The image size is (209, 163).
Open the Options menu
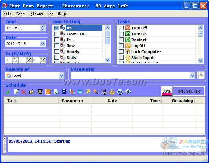pos(36,14)
